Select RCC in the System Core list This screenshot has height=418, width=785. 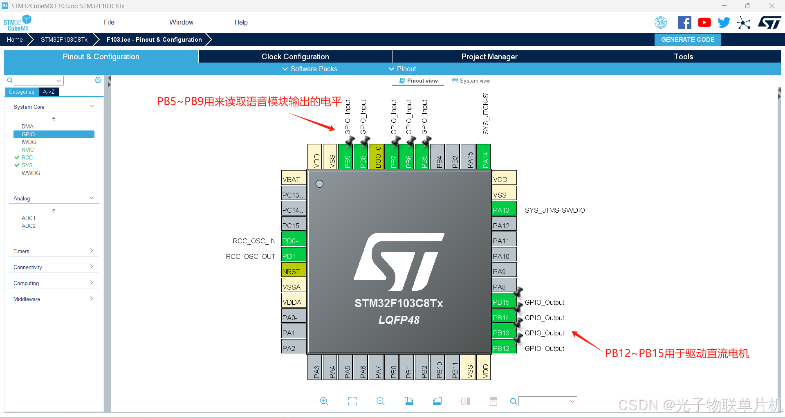coord(27,157)
